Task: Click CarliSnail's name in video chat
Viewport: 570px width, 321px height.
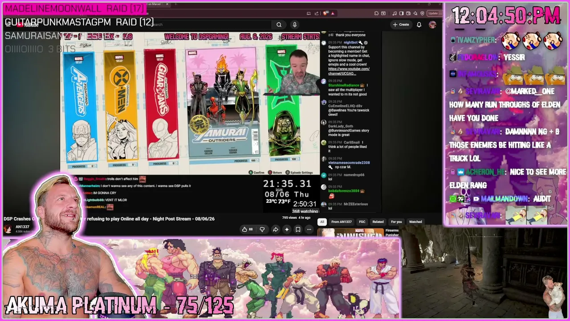Action: click(351, 142)
